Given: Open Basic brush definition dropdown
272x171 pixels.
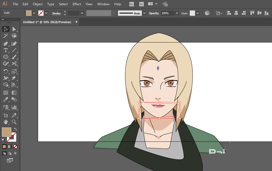Looking at the screenshot, I should point(144,13).
